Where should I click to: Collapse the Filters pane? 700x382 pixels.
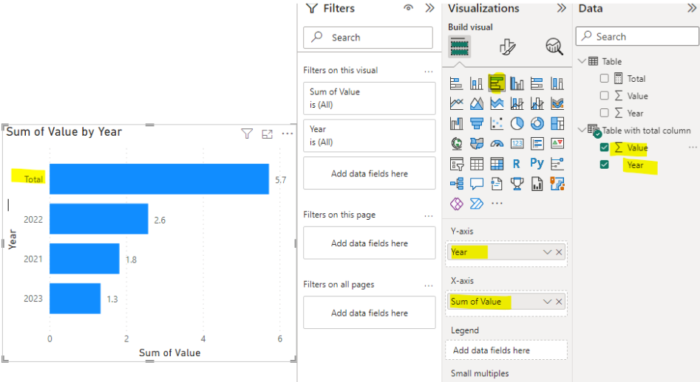[429, 8]
